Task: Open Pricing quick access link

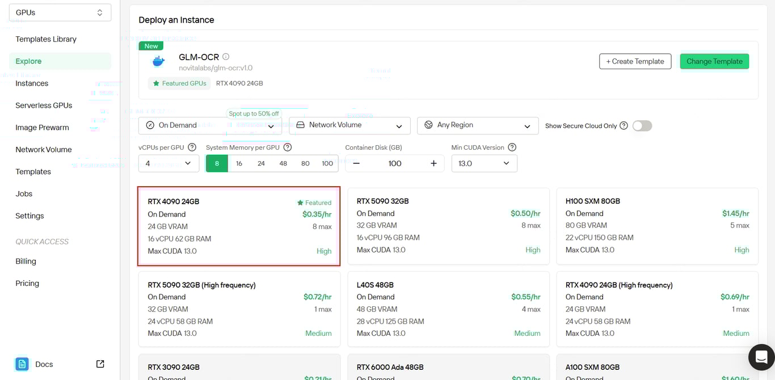Action: (27, 284)
